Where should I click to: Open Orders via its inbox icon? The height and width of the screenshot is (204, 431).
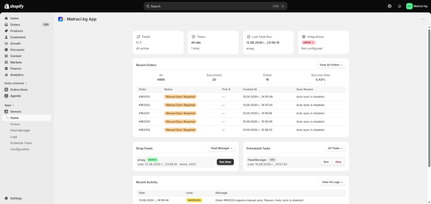6,25
